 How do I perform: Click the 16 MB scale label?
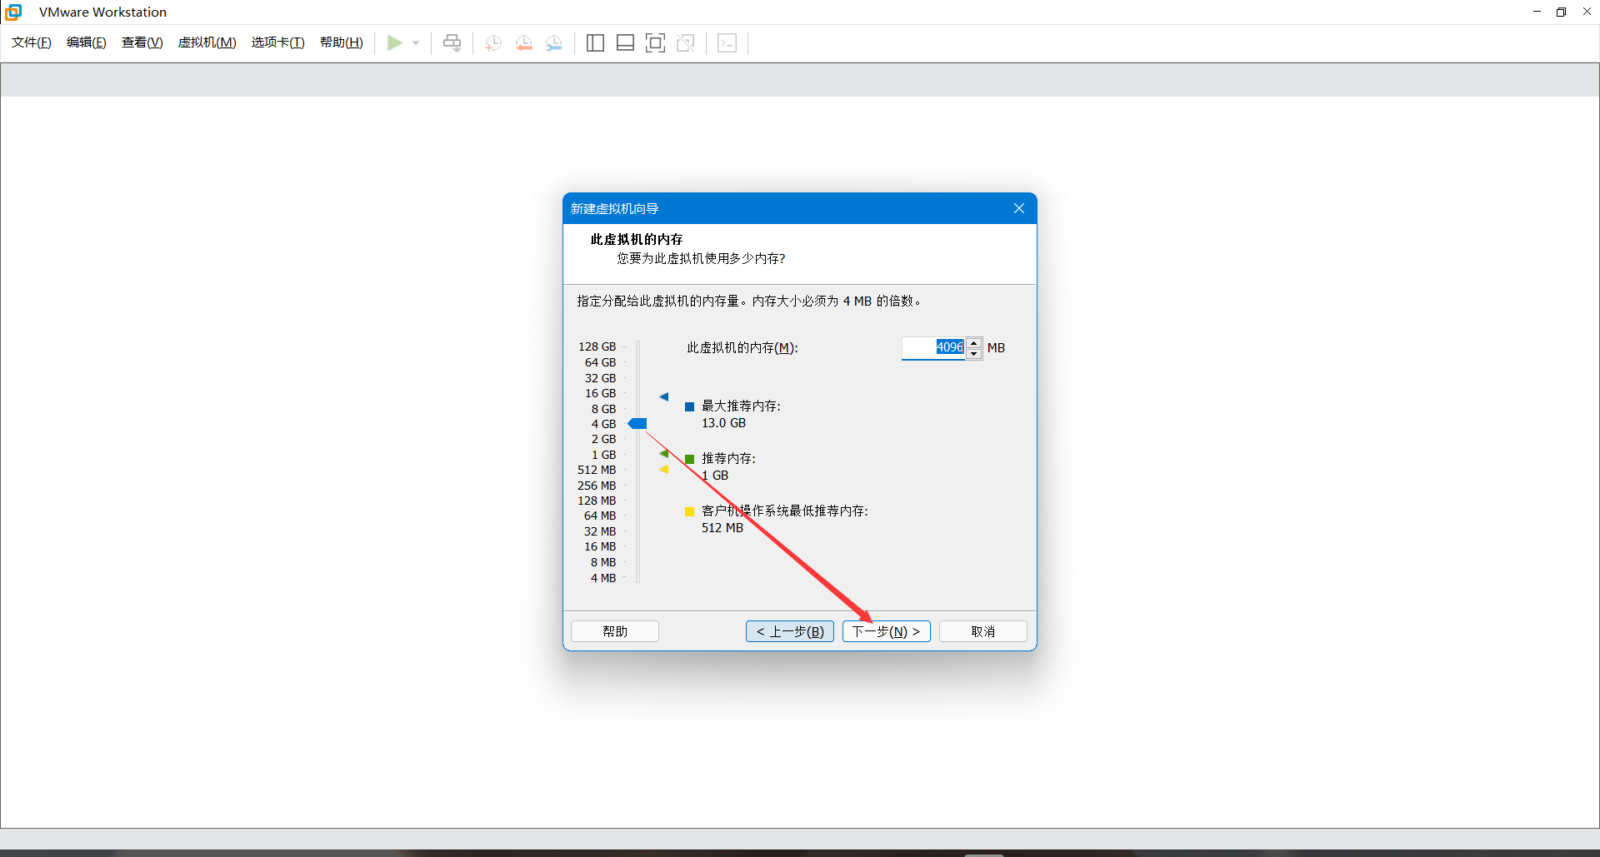click(600, 546)
